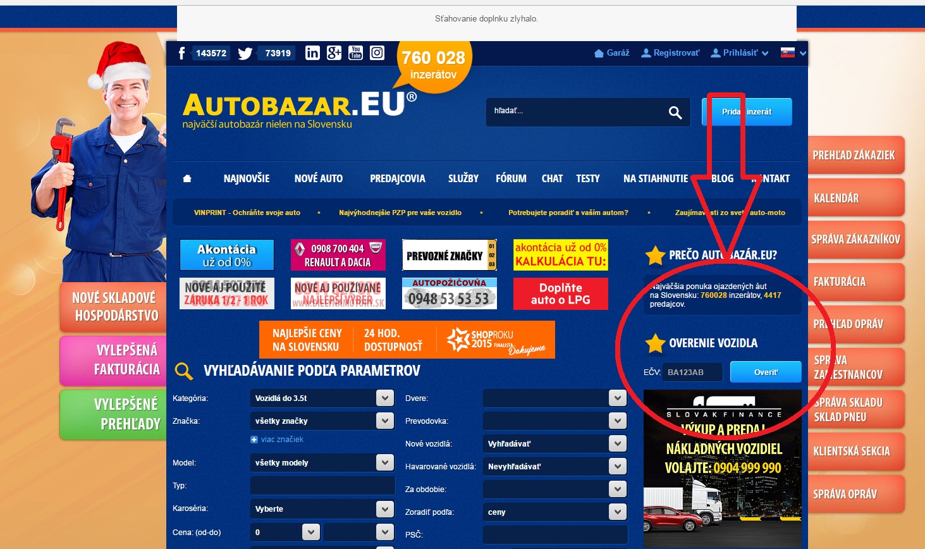Open VYLEPŠENÉ PREHĽADY green button

(113, 414)
